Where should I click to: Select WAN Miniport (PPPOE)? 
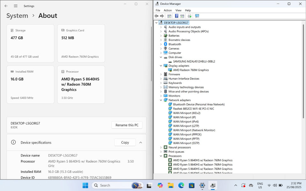tap(187, 134)
